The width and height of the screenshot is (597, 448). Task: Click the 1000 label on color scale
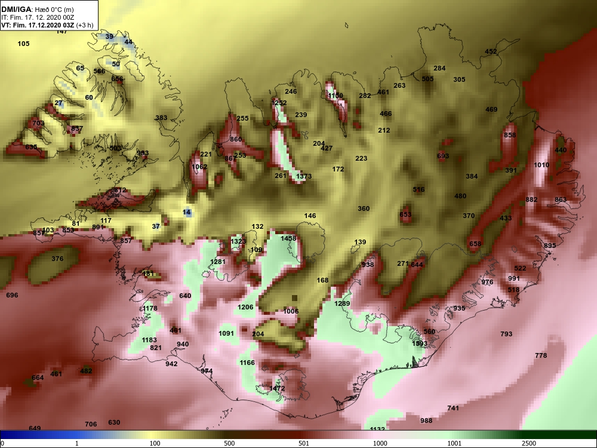380,443
